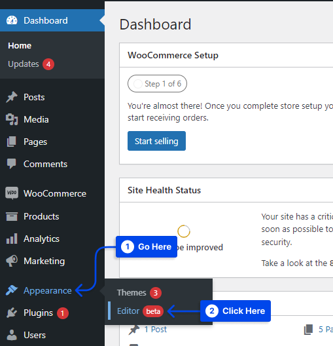Screen dimensions: 333x346
Task: Click the pushpin icon beside 1 Post
Action: click(134, 330)
